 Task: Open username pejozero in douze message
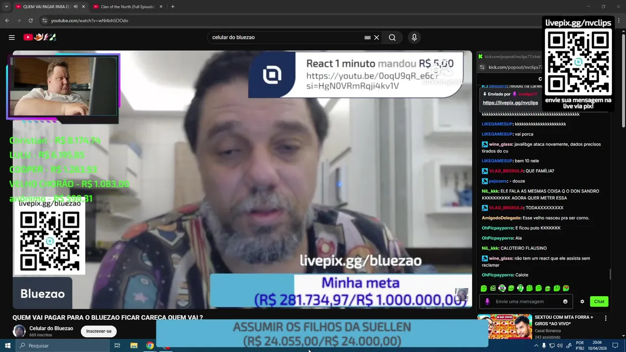pos(498,181)
